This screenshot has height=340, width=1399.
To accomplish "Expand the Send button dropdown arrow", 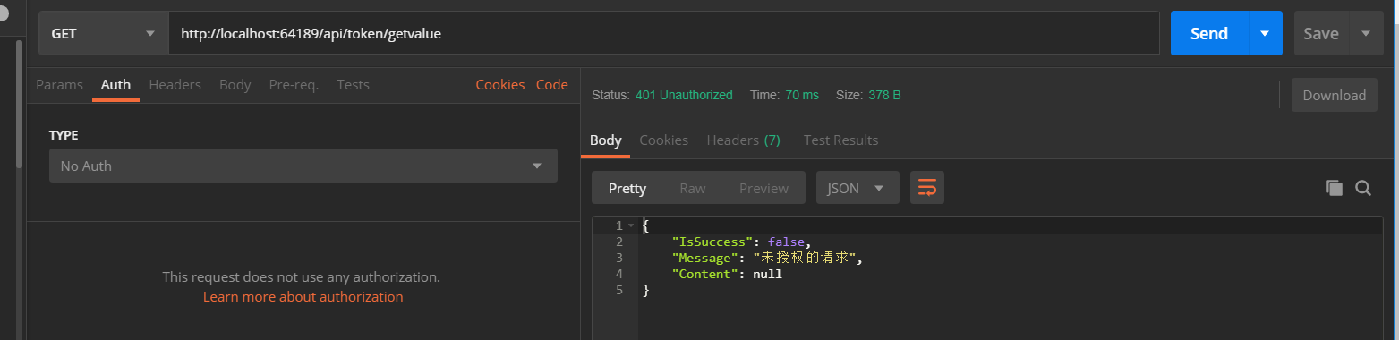I will click(1265, 33).
